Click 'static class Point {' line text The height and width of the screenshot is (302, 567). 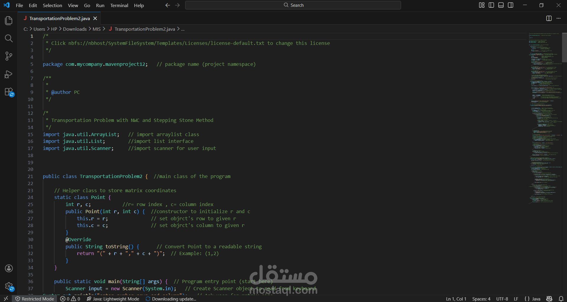click(x=82, y=197)
